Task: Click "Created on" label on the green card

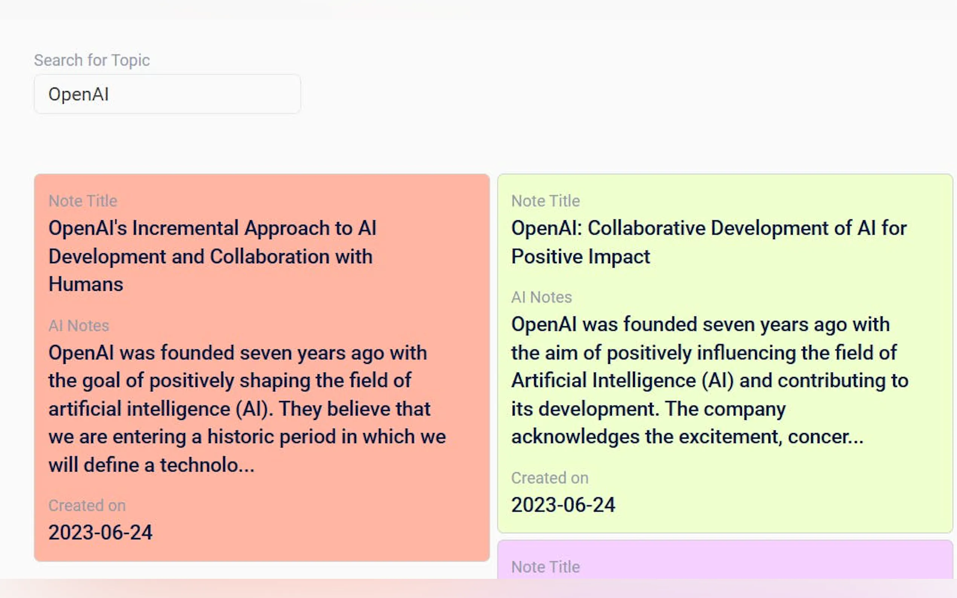Action: coord(549,478)
